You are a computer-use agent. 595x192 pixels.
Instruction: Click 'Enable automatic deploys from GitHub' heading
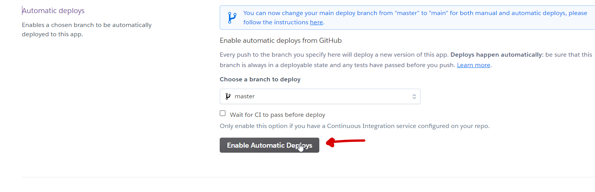[x=280, y=40]
